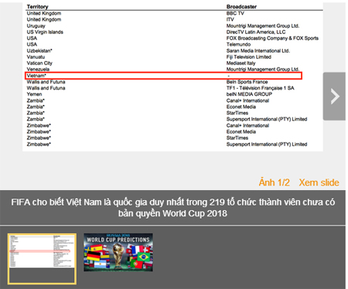The height and width of the screenshot is (289, 348).
Task: Click the Ảnh 1/2 counter text
Action: click(x=275, y=182)
